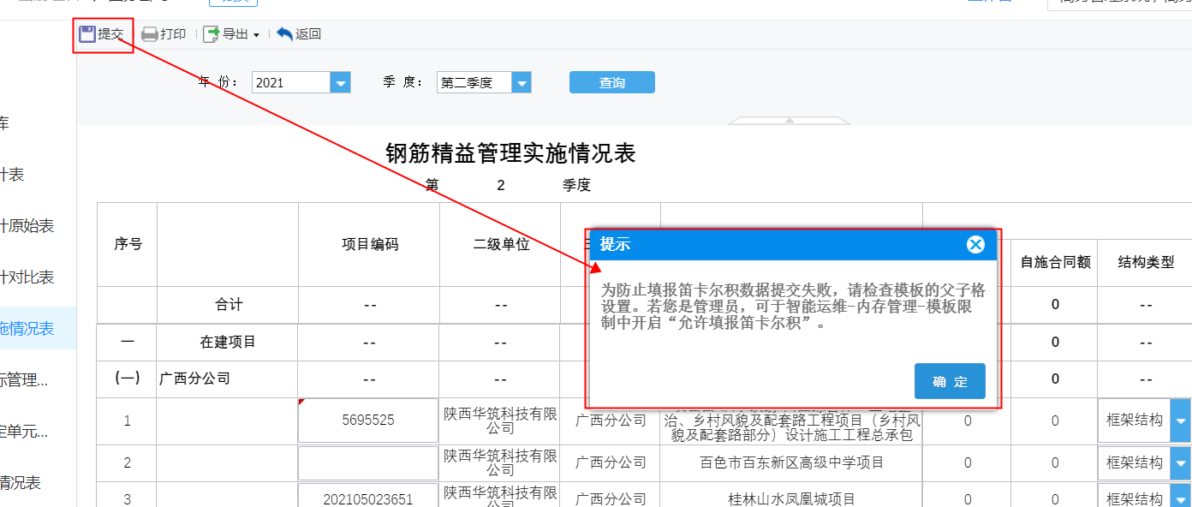1192x507 pixels.
Task: Close the 提示 dialog with X icon
Action: (975, 245)
